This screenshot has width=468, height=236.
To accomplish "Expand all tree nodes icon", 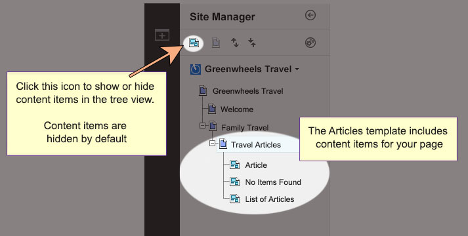I will pos(235,43).
